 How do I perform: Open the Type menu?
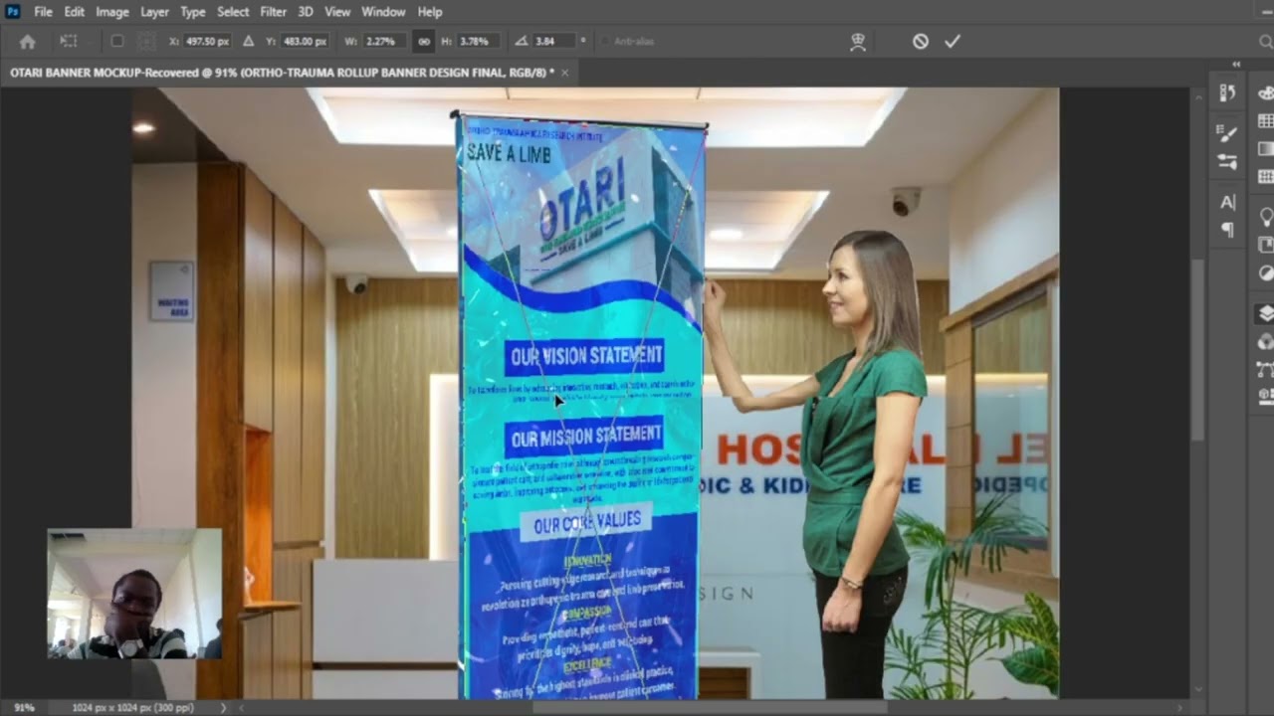tap(193, 12)
